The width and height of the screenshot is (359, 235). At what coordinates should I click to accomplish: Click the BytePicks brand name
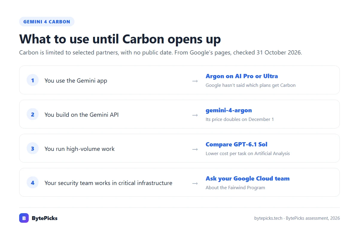[x=45, y=218]
